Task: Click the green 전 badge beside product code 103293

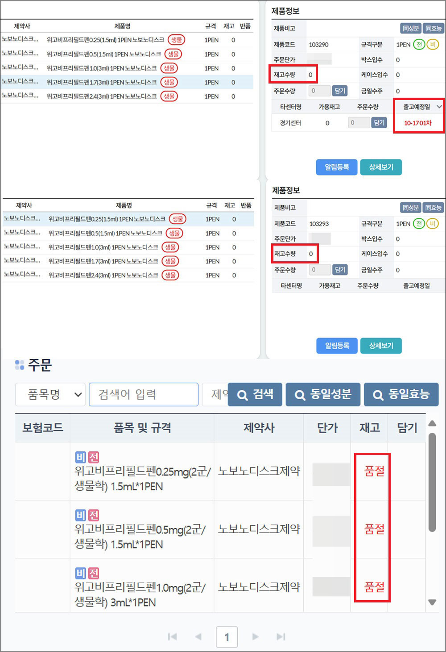Action: click(x=419, y=224)
